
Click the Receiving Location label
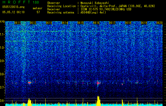[x=61, y=6]
